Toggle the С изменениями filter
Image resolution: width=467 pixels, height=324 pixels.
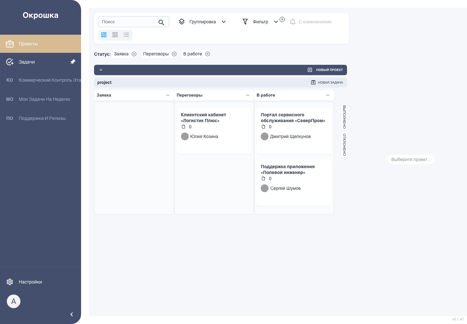pos(310,22)
